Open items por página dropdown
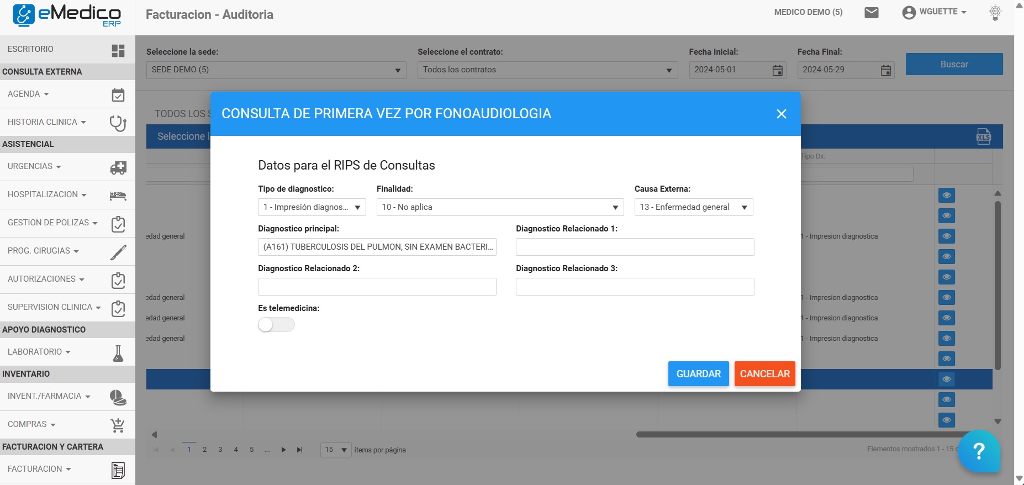Viewport: 1024px width, 485px height. pyautogui.click(x=336, y=450)
